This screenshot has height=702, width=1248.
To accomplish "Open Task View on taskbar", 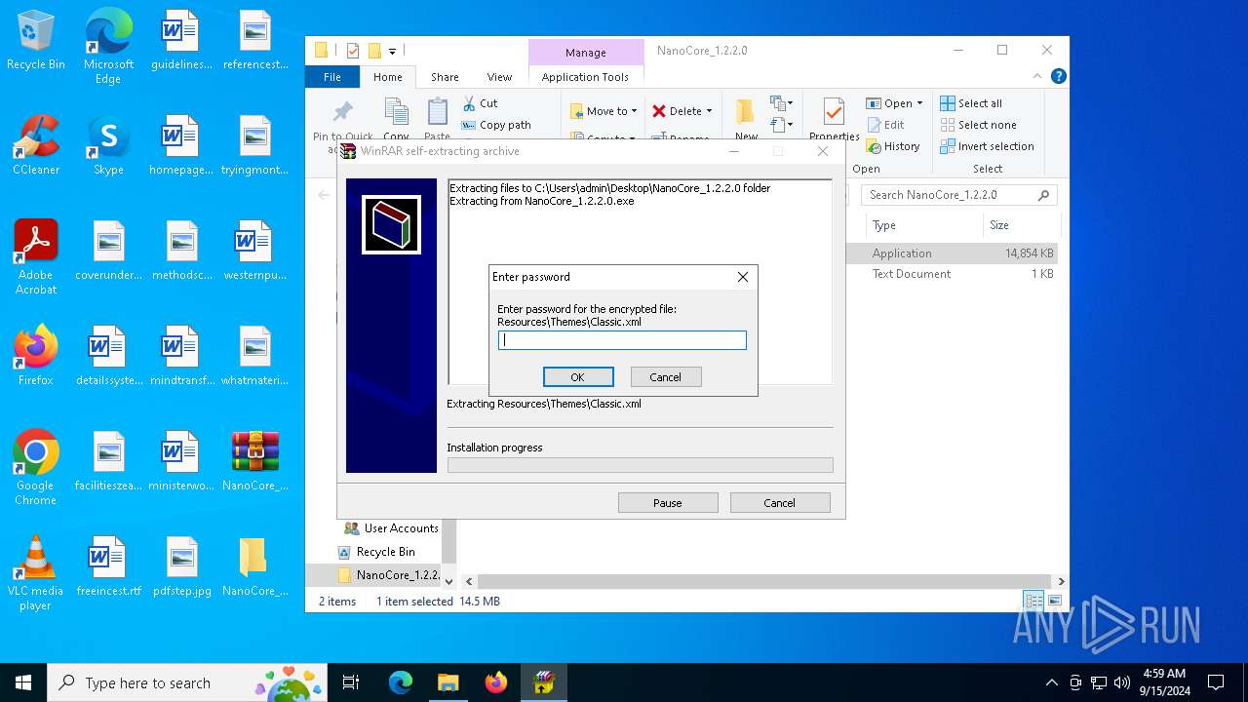I will click(351, 682).
